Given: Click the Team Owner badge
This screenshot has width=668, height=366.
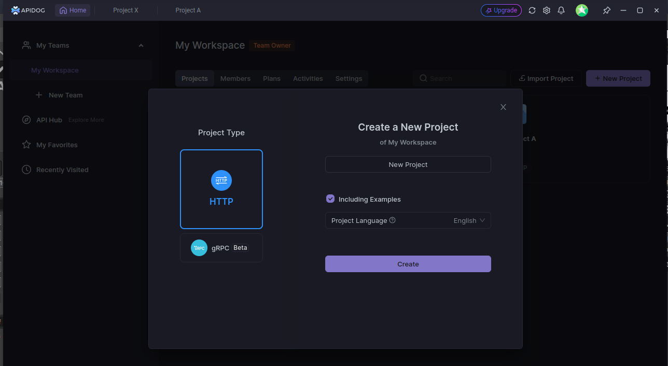Looking at the screenshot, I should pyautogui.click(x=272, y=46).
